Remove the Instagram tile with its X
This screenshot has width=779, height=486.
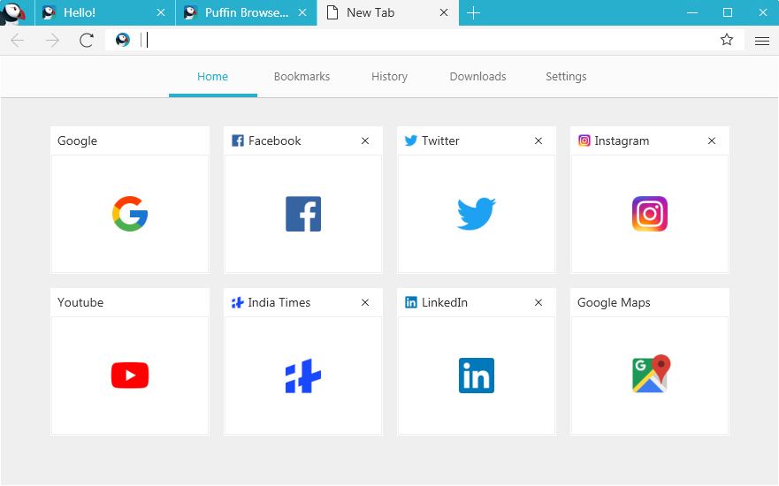coord(712,141)
